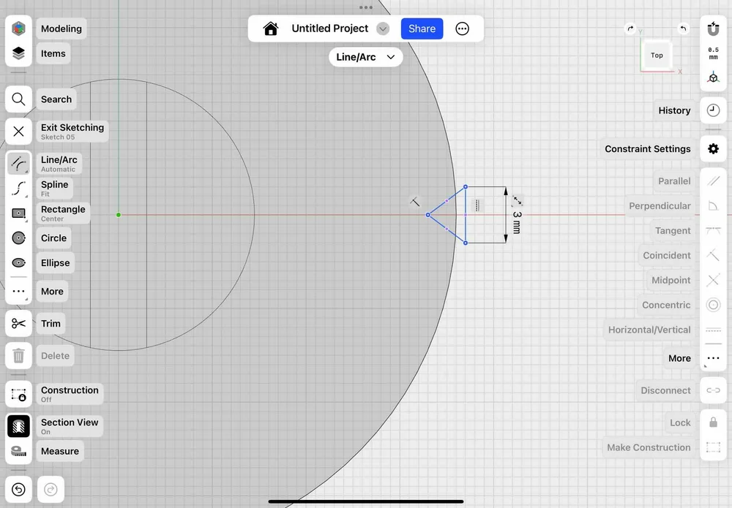Click the Construction Off label
This screenshot has height=508, width=732.
point(70,394)
